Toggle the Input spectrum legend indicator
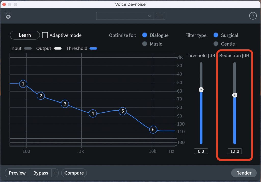 tap(28, 48)
